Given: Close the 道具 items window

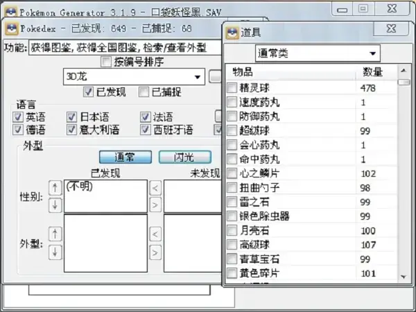Looking at the screenshot, I should tap(391, 28).
